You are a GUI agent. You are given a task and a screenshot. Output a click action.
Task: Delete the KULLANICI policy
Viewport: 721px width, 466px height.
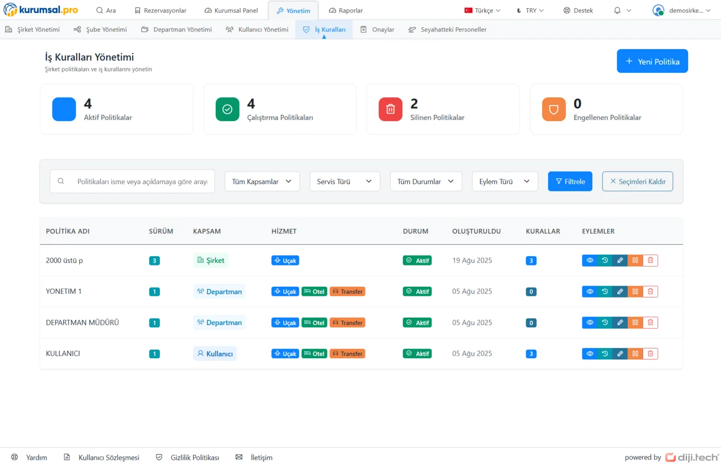click(650, 354)
